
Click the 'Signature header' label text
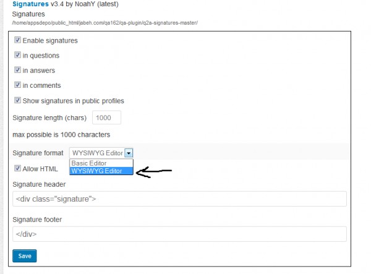[39, 184]
